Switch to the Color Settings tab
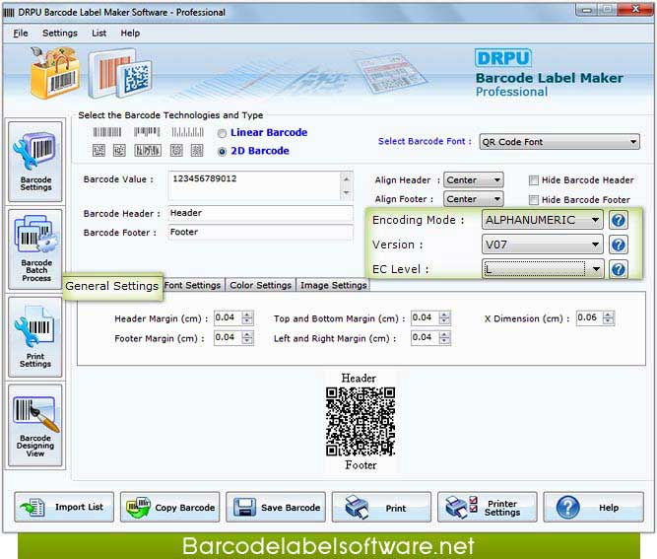657x559 pixels. [x=260, y=285]
